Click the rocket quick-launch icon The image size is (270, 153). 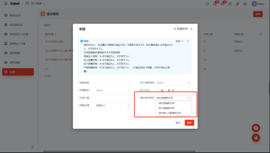237,4
